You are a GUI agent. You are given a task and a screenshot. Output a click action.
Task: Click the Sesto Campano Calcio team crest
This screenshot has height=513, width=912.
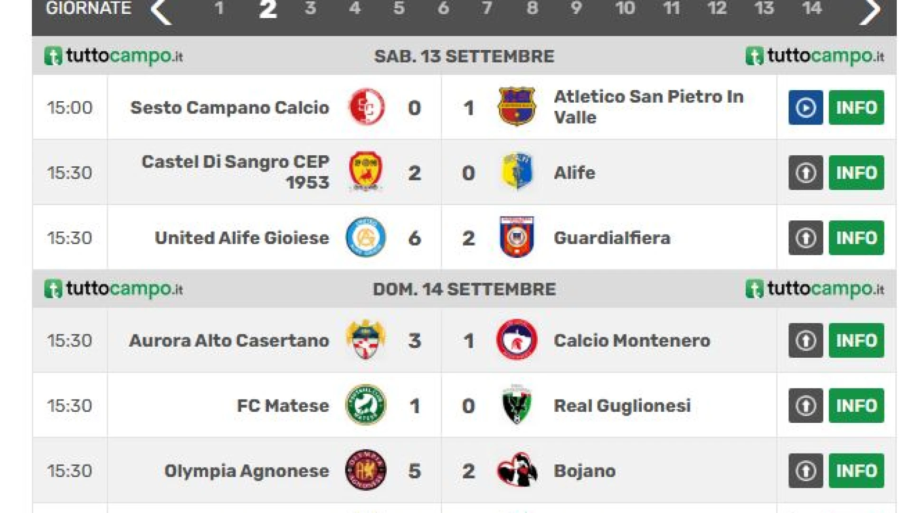366,107
